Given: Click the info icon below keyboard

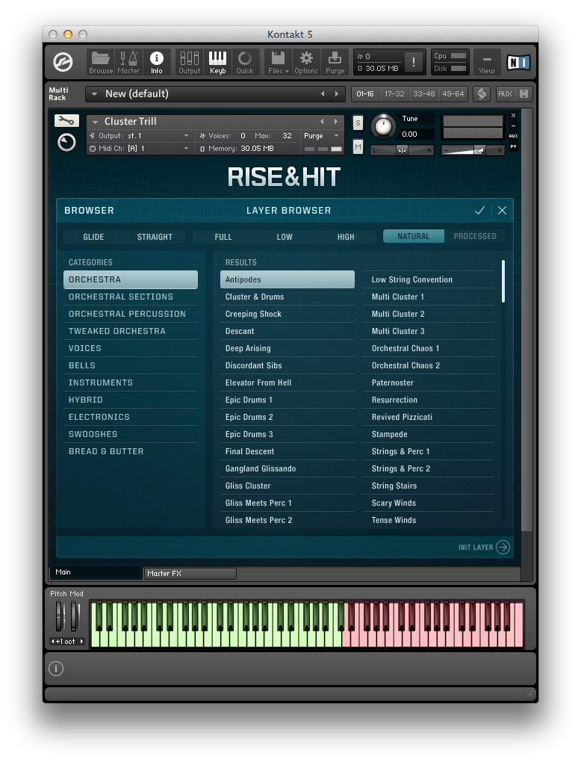Looking at the screenshot, I should point(56,669).
